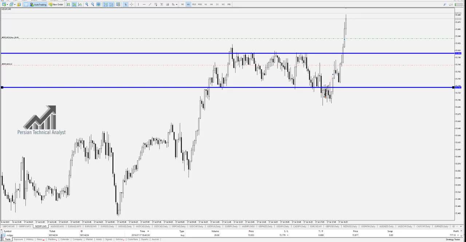Open the GBPJPY,M15 chart tab
The image size is (466, 242).
coord(25,226)
